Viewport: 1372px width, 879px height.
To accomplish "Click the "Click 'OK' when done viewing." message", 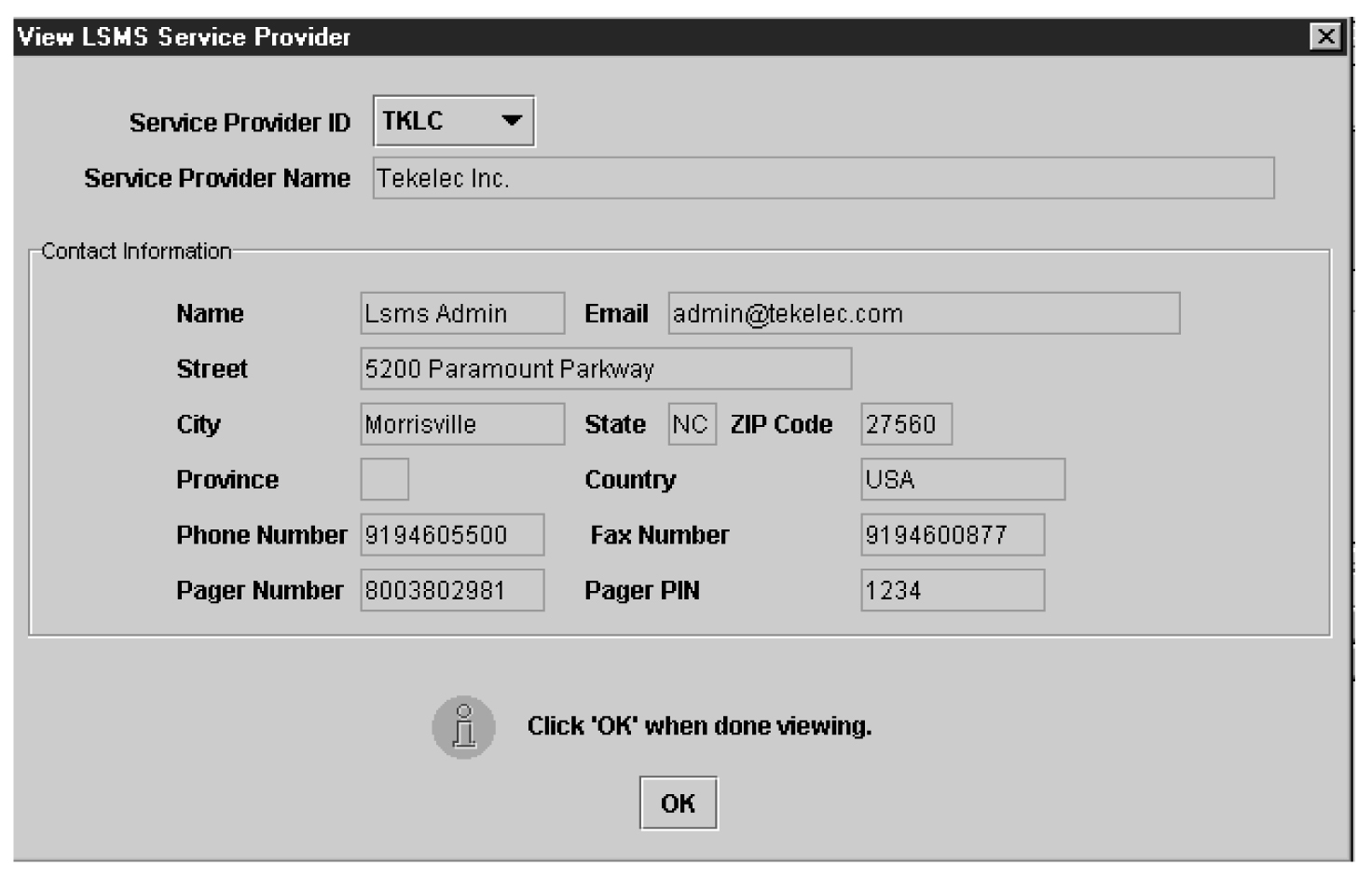I will click(x=700, y=726).
